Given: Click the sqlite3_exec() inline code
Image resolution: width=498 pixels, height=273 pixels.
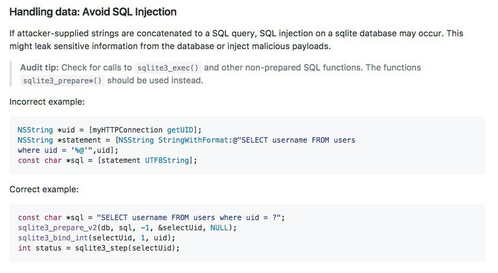Looking at the screenshot, I should click(168, 68).
